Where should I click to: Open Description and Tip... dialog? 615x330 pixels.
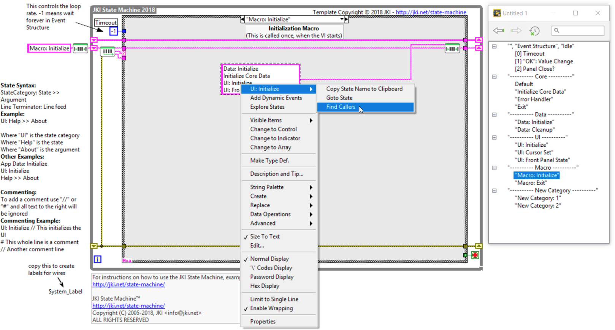279,174
